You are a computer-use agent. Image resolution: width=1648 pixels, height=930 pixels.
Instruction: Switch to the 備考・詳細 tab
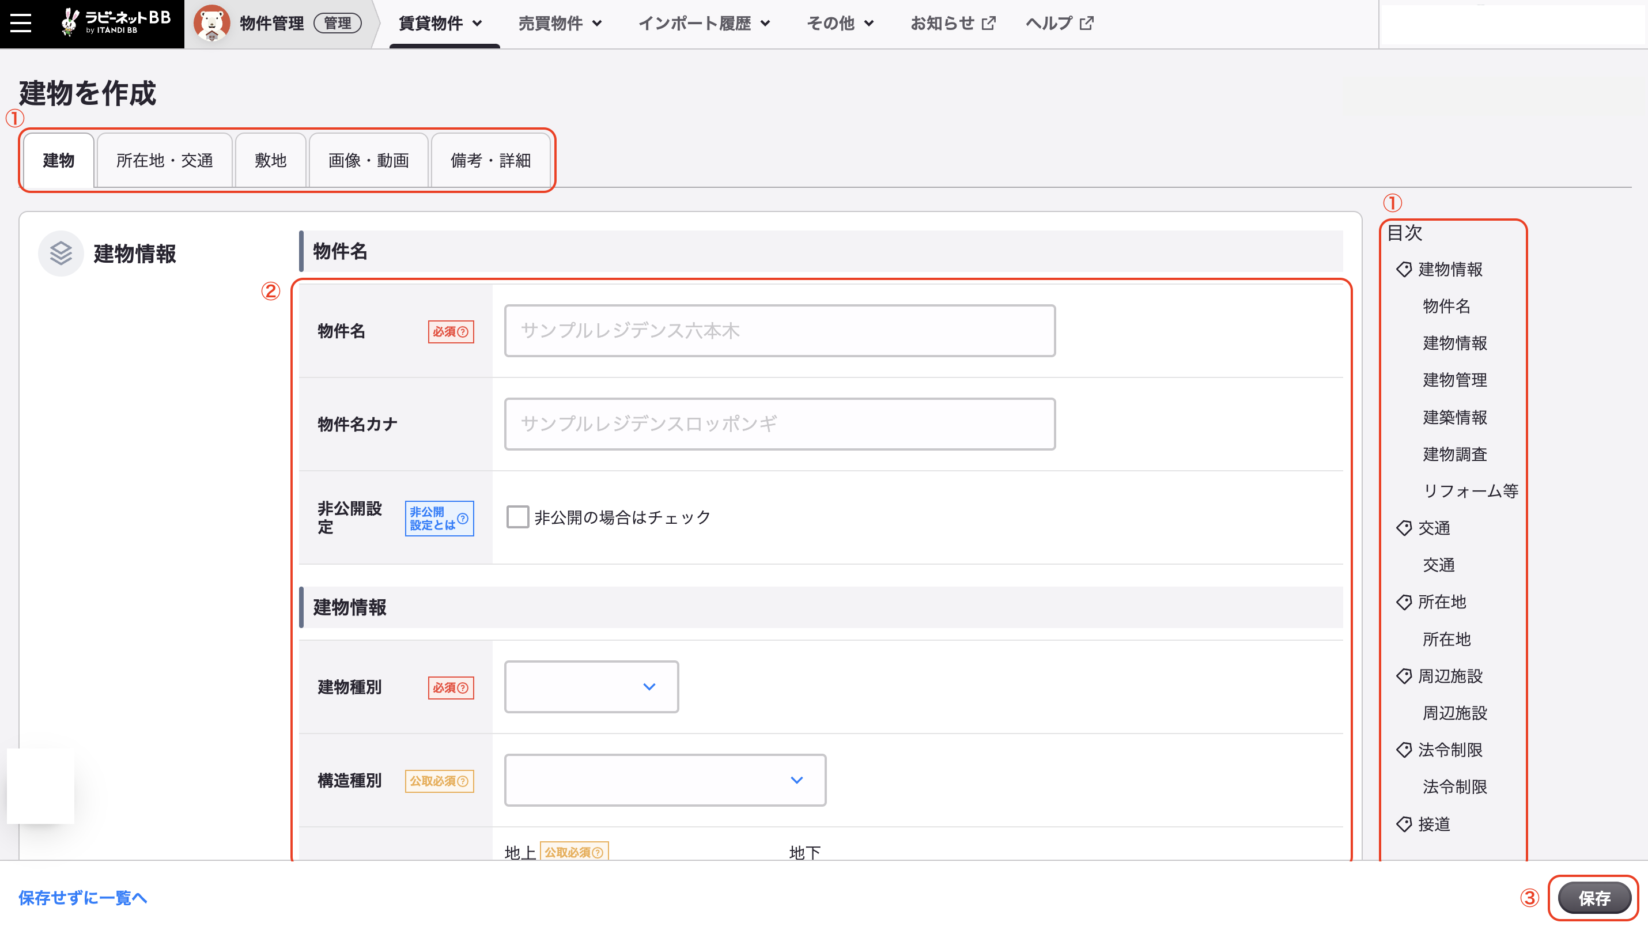(491, 161)
